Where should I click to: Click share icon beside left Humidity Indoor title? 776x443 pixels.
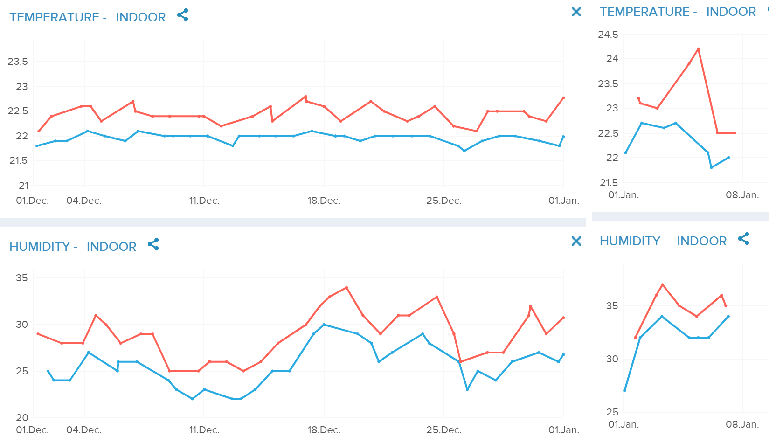tap(153, 244)
